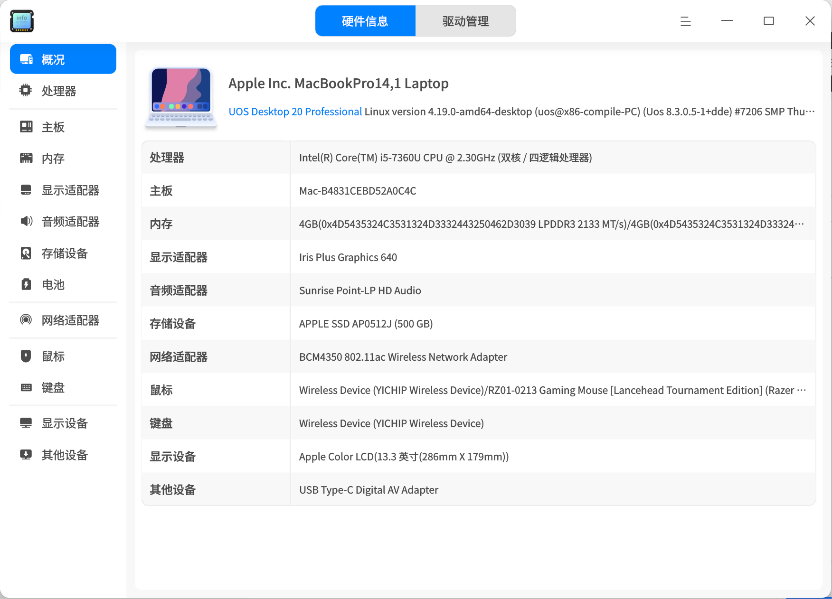832x599 pixels.
Task: Click the 其他设备 label in the overview table
Action: [173, 490]
